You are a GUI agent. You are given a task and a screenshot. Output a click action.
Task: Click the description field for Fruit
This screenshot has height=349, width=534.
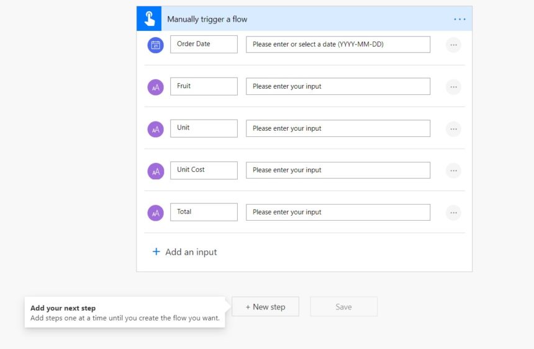(338, 86)
